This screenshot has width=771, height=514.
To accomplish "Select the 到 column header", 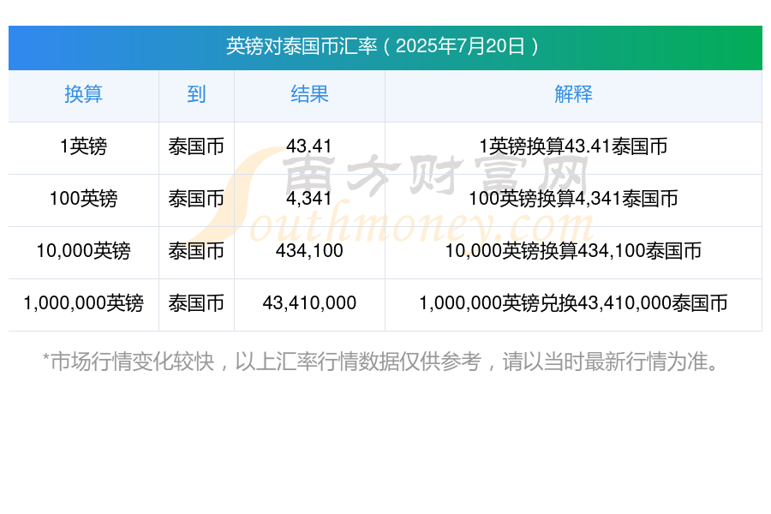I will [x=196, y=94].
